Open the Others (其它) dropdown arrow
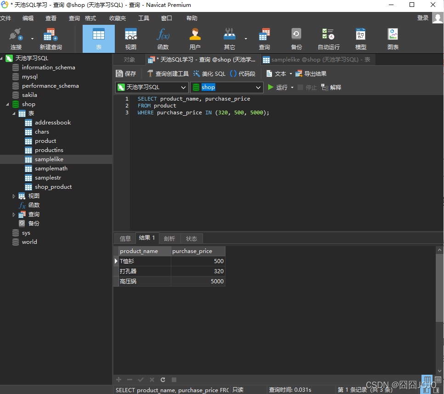This screenshot has width=444, height=394. point(246,39)
